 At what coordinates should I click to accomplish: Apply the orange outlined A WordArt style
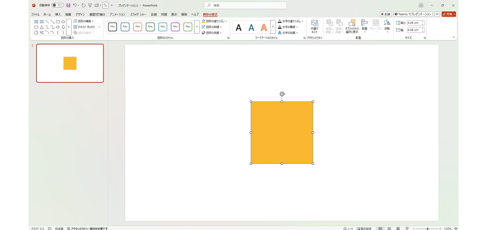click(x=264, y=27)
